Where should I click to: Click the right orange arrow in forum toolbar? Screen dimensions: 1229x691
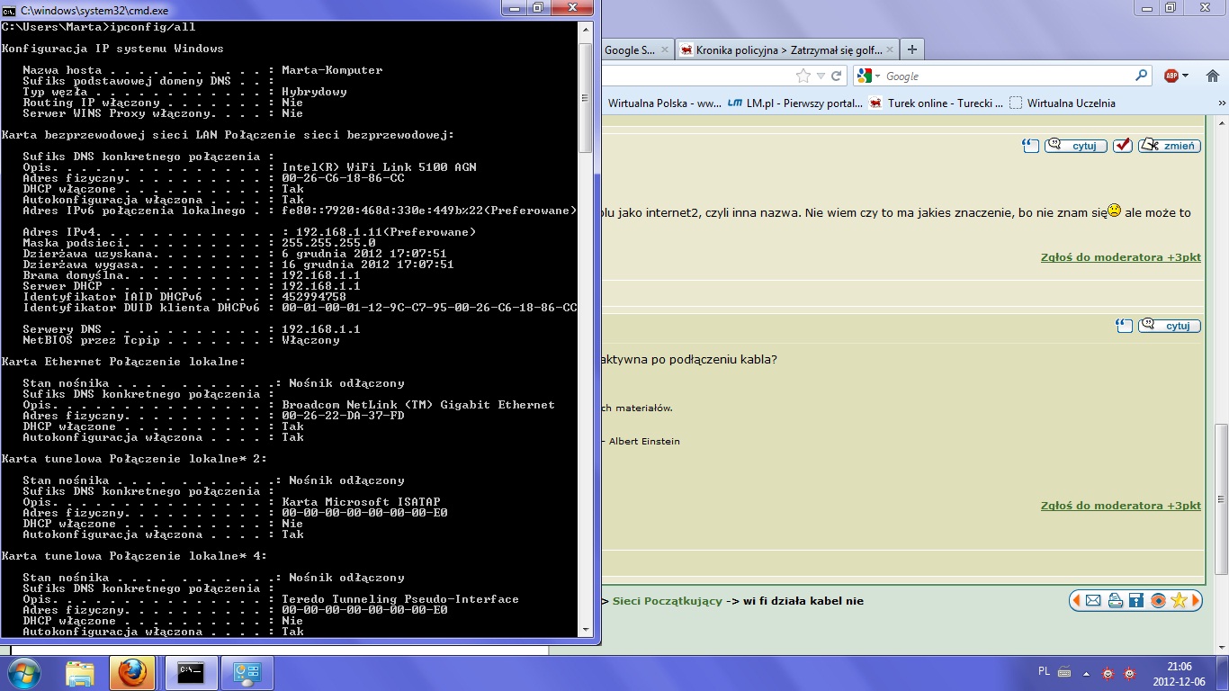(1196, 600)
